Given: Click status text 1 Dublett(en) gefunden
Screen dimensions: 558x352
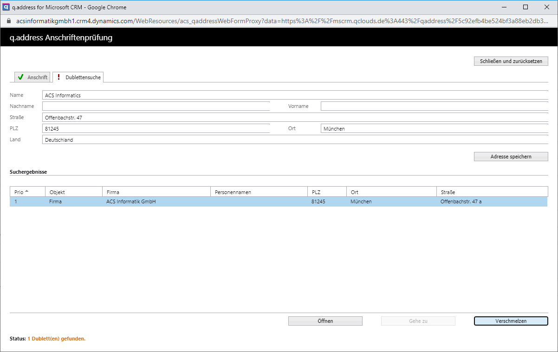Looking at the screenshot, I should click(x=57, y=339).
